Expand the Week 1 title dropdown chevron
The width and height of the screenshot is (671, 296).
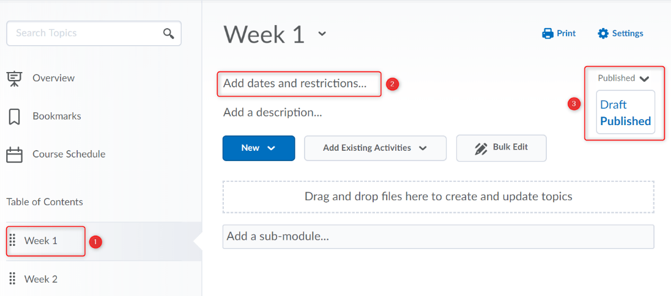coord(322,34)
